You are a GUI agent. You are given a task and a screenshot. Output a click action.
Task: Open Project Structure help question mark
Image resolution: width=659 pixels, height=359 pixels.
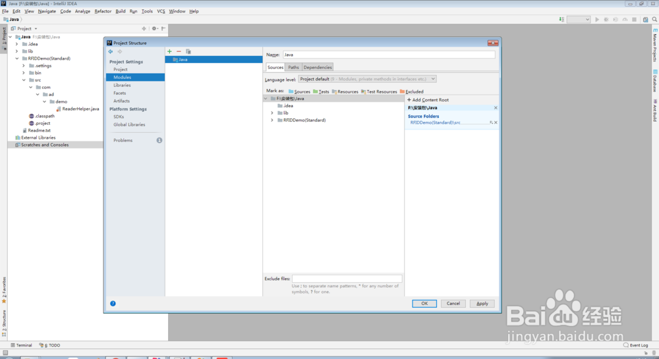pos(113,304)
